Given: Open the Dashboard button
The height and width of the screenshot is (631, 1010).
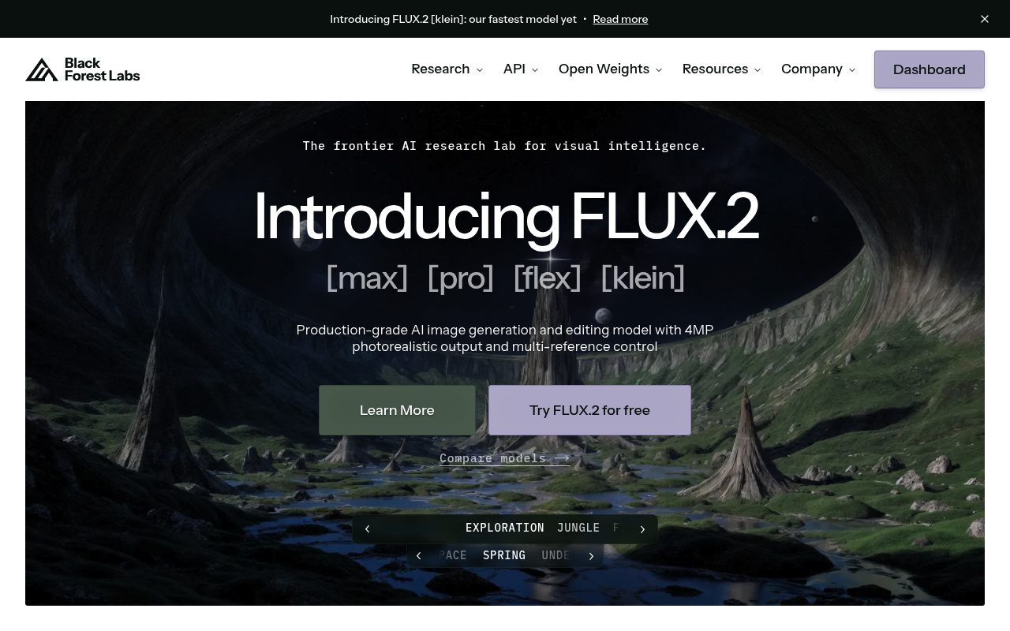Looking at the screenshot, I should [x=930, y=69].
